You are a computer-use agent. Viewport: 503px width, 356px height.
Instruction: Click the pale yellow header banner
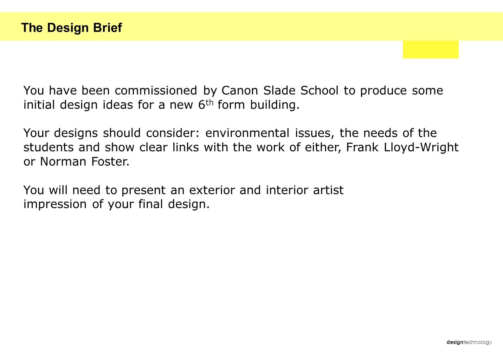(x=251, y=26)
